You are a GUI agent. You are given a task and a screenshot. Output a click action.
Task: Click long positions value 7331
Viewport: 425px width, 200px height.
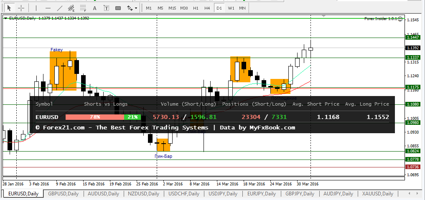(279, 117)
